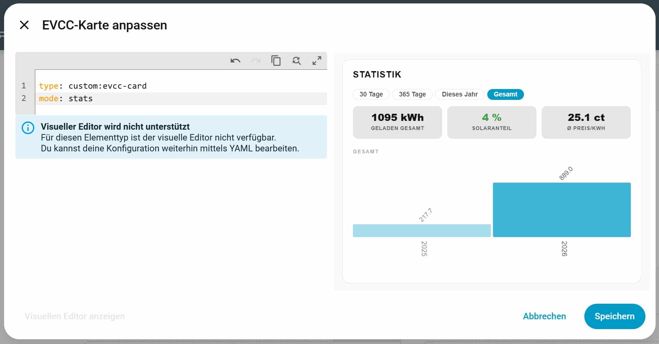Screen dimensions: 659x344
Task: Select the 365 Tage range chip
Action: click(412, 94)
